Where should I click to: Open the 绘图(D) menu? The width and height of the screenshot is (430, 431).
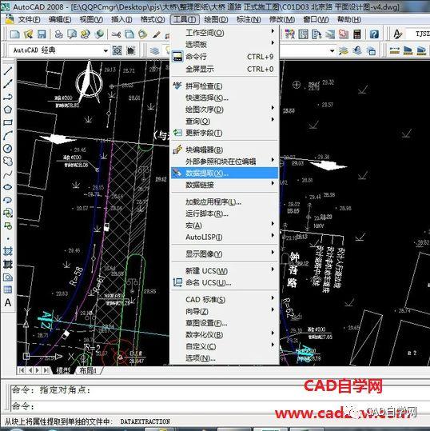[216, 19]
